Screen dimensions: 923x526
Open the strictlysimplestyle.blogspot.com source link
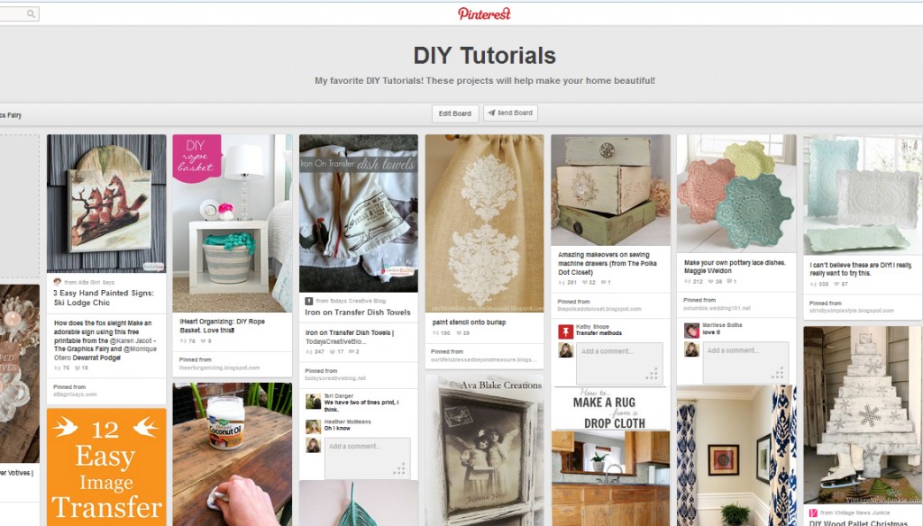pos(851,311)
